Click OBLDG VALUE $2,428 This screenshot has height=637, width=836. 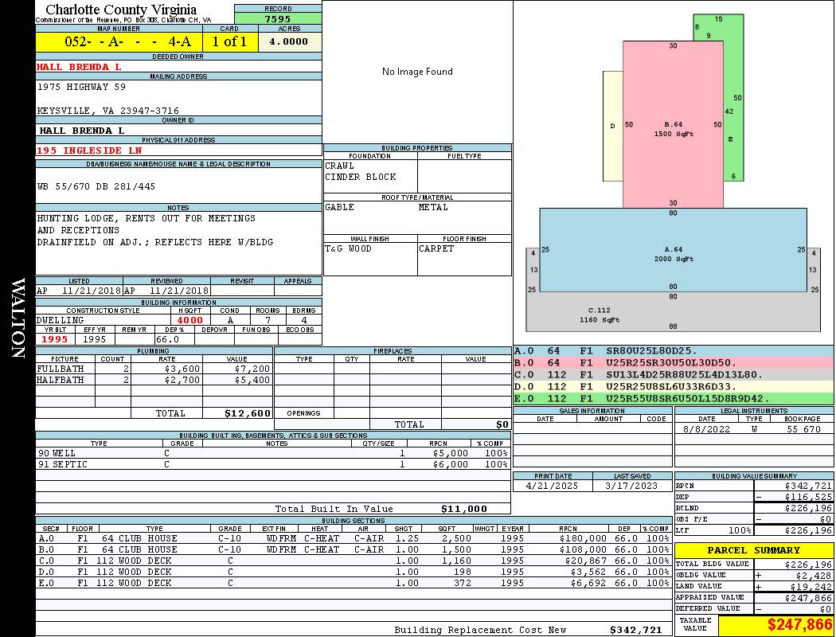click(813, 576)
